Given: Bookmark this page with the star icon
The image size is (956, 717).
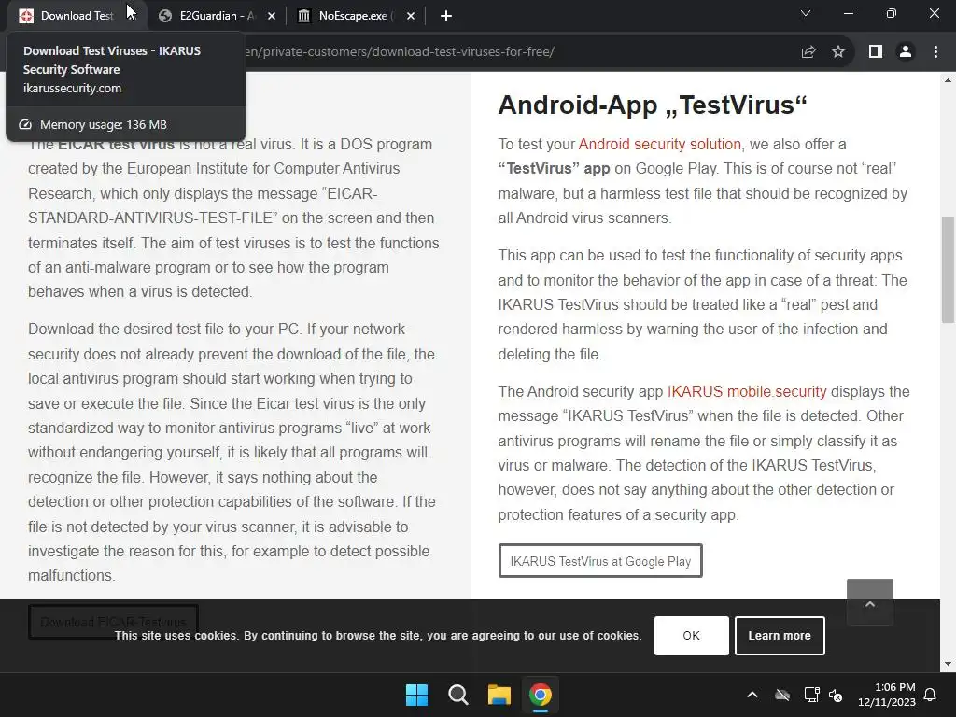Looking at the screenshot, I should coord(838,52).
